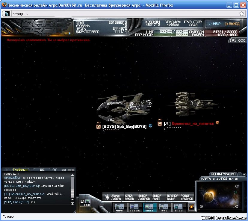
Task: Switch to ship configuration 1
Action: click(x=240, y=174)
